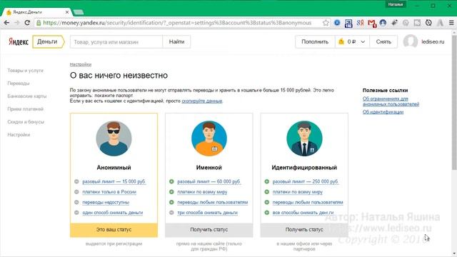Expand the 0 ₽ balance dropdown
This screenshot has height=257, width=457.
pos(352,41)
